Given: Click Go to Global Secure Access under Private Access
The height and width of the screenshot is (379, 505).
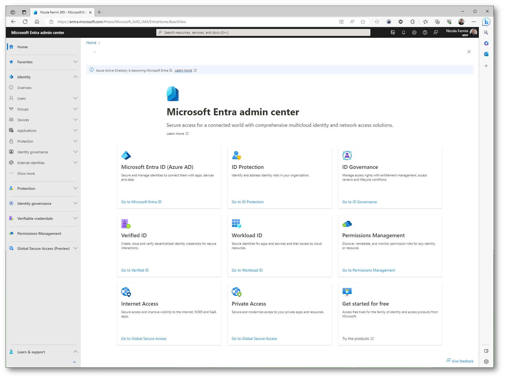Looking at the screenshot, I should [254, 339].
